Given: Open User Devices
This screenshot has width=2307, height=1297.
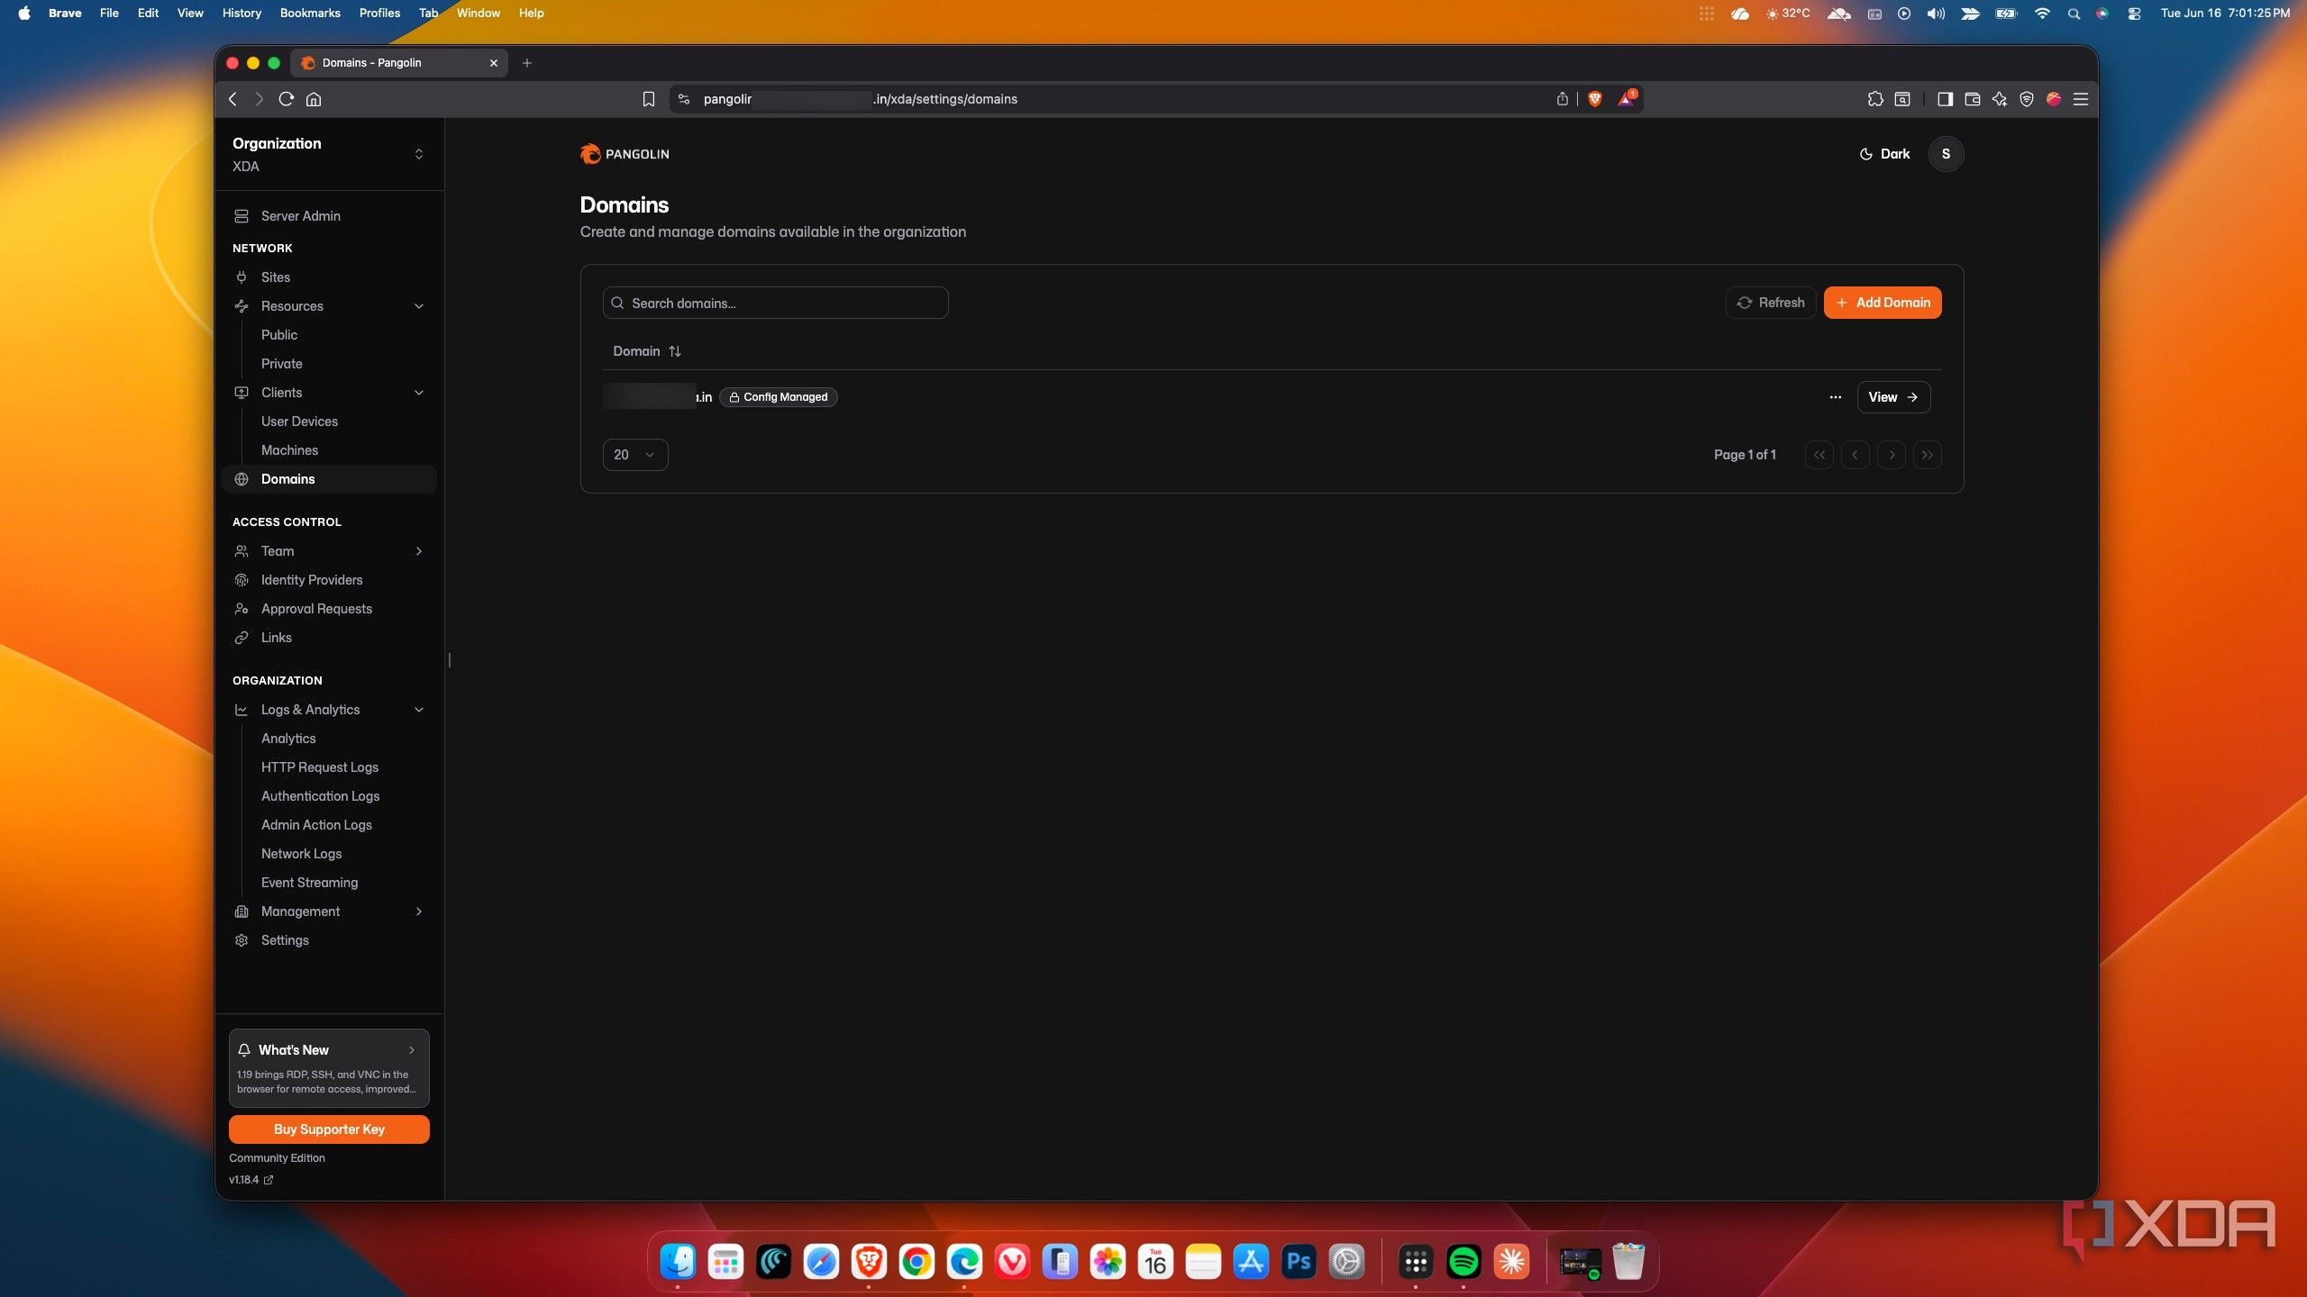Looking at the screenshot, I should (x=299, y=422).
